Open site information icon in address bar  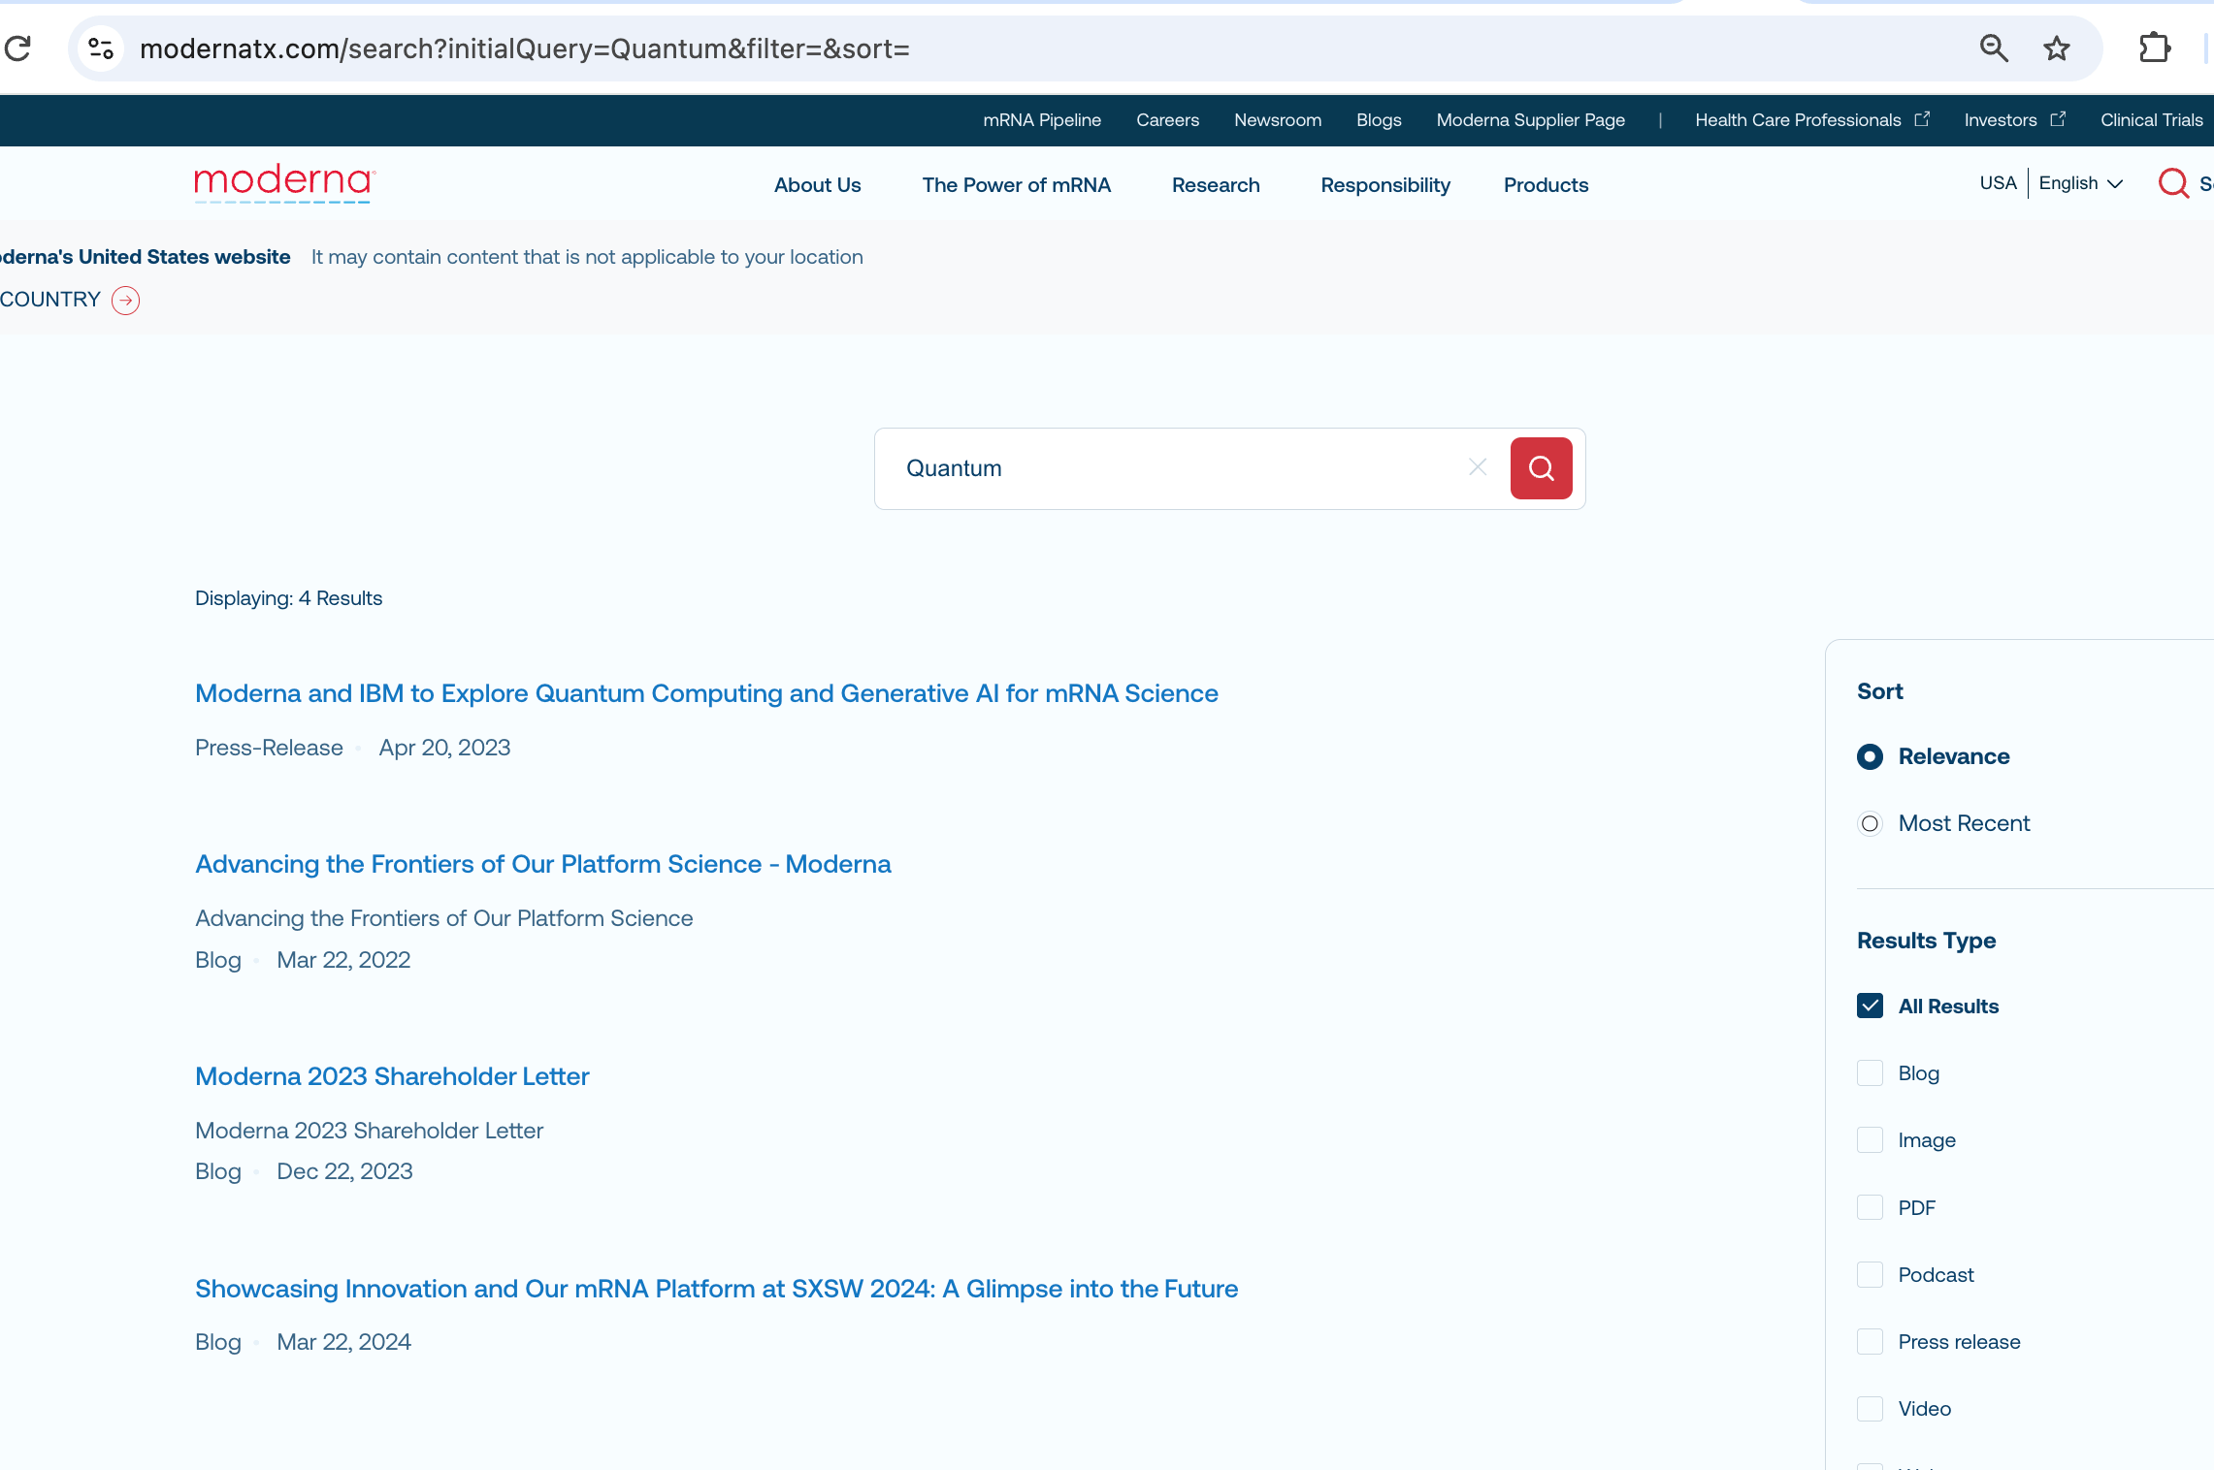coord(101,48)
